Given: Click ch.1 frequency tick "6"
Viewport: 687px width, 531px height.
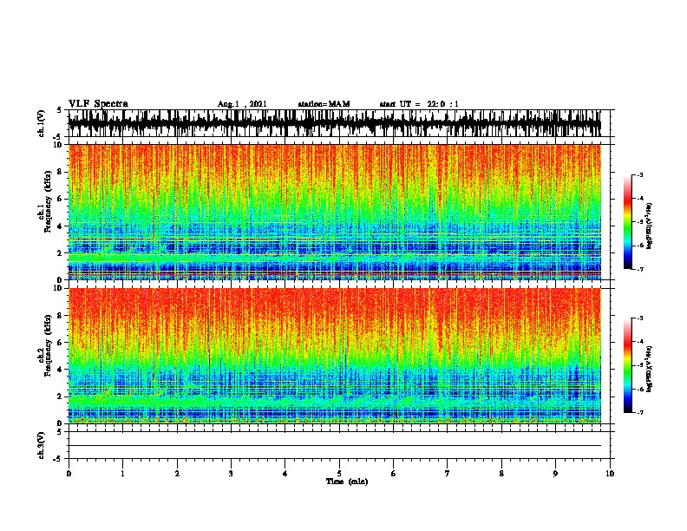Looking at the screenshot, I should click(x=61, y=199).
